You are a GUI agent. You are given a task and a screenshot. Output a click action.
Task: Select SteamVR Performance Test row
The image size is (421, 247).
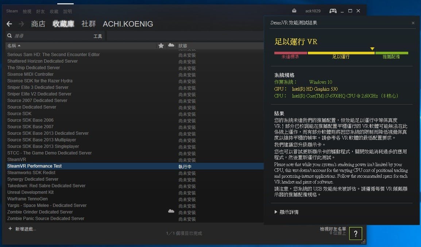(x=135, y=166)
